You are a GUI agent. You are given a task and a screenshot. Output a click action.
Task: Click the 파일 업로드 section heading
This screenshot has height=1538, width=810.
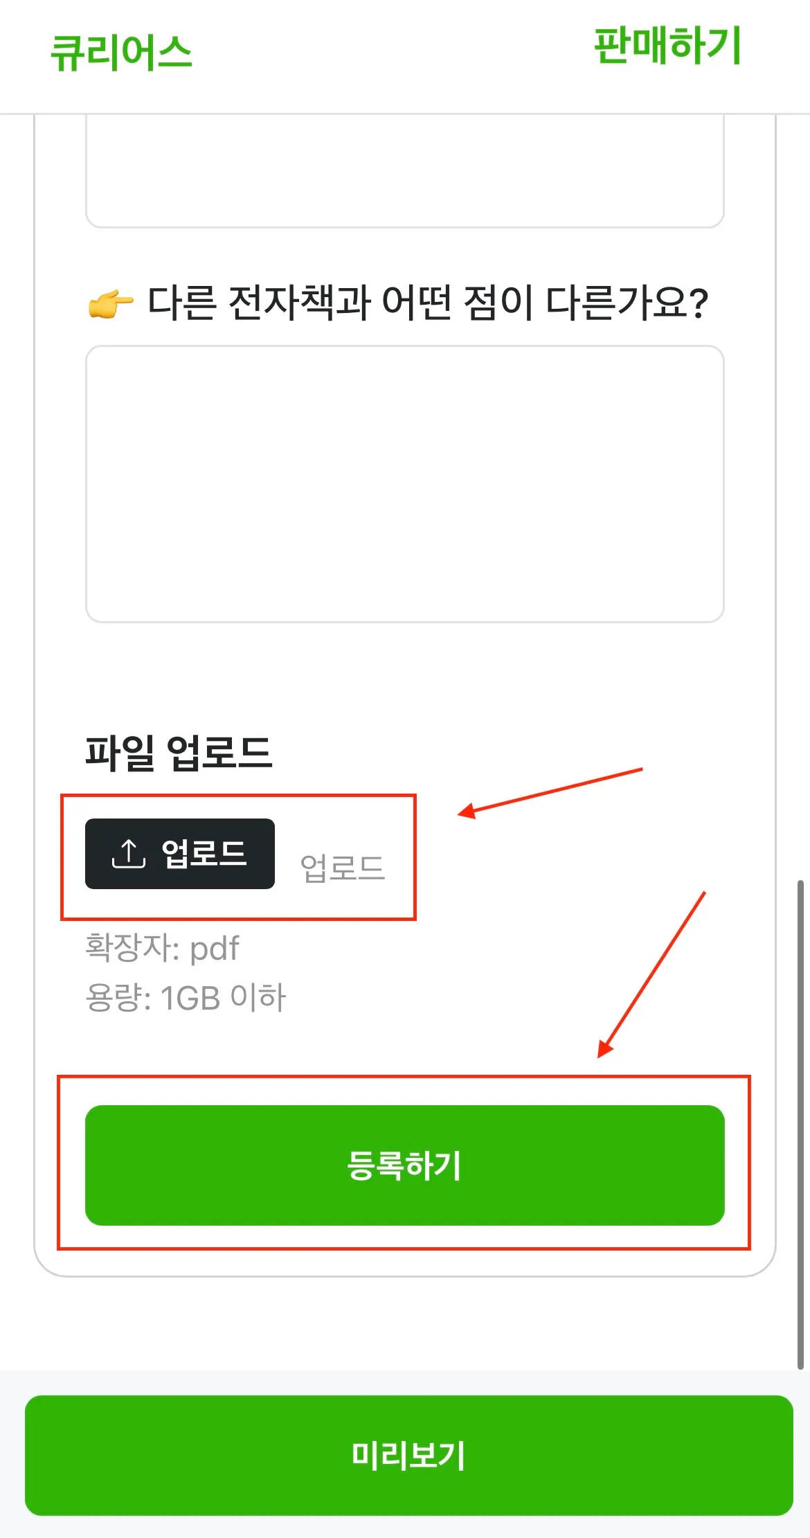pos(179,753)
